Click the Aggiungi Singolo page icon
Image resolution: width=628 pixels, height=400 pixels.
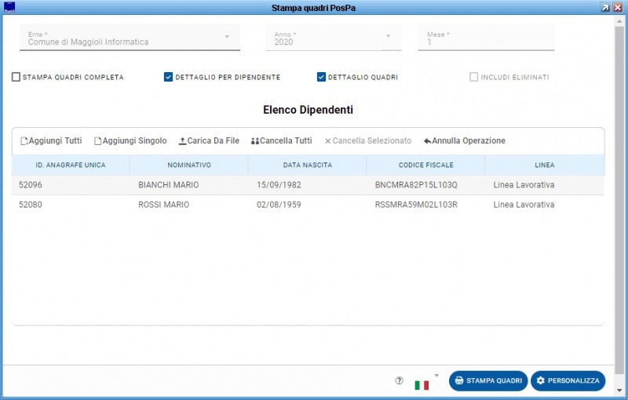point(98,141)
